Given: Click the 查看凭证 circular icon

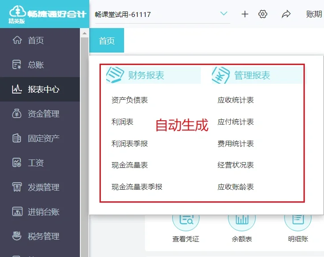Looking at the screenshot, I should [186, 223].
